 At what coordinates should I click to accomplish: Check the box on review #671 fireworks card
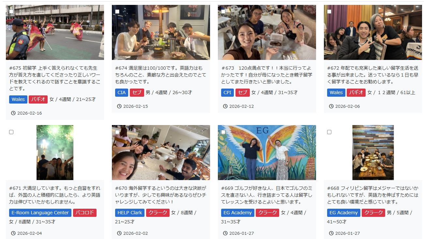pyautogui.click(x=11, y=132)
